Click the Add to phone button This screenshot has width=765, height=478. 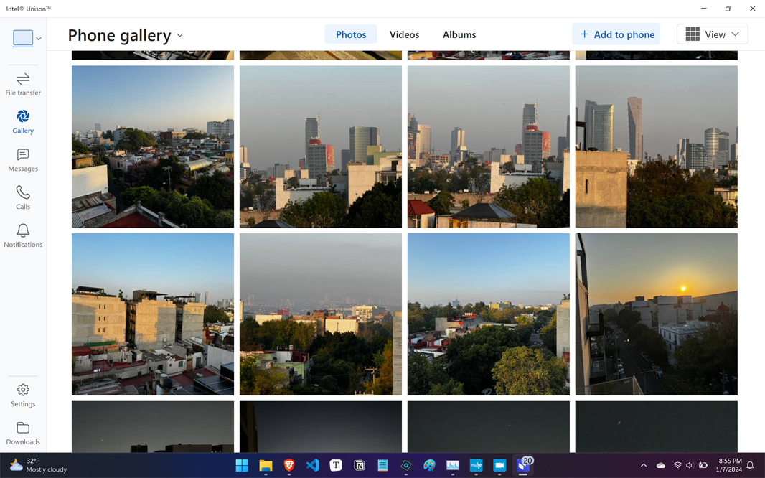point(616,34)
